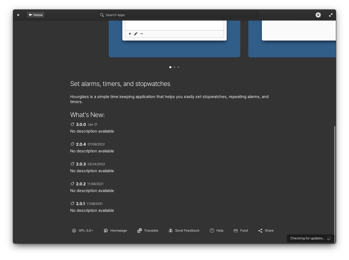Click the tag icon beside version 3.0.0
The height and width of the screenshot is (260, 349).
pos(72,124)
